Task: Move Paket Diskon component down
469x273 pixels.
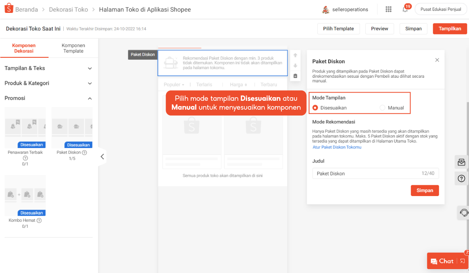Action: coord(295,66)
